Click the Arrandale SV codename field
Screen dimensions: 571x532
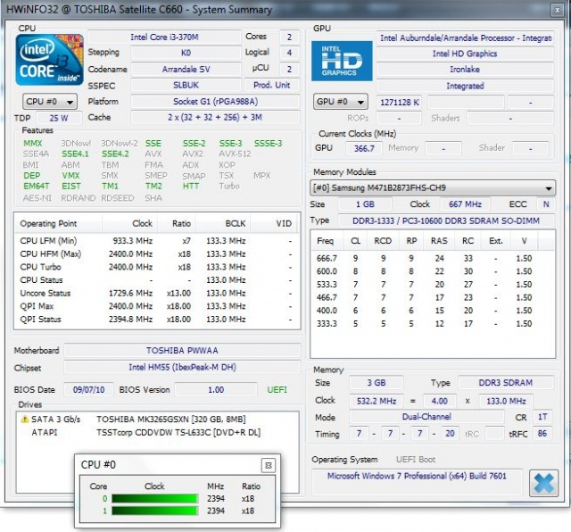(x=186, y=70)
